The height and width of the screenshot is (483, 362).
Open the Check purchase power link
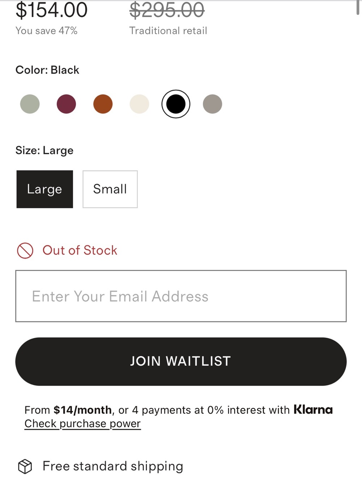tap(83, 424)
